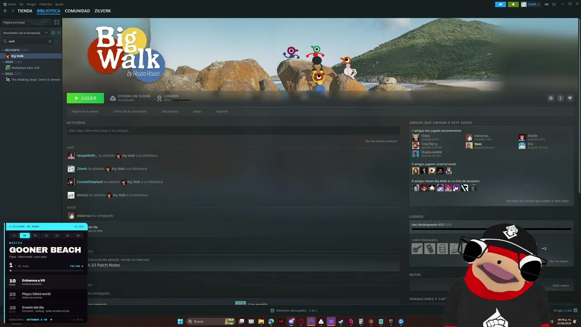Go to the COMUNIDAD tab
581x327 pixels.
coord(77,11)
